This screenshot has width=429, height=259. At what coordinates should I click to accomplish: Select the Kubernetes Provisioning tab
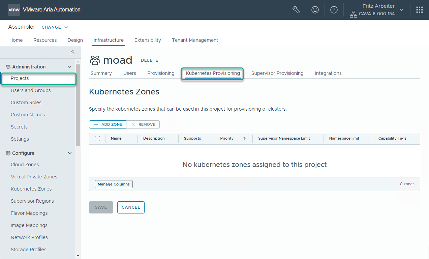point(213,73)
